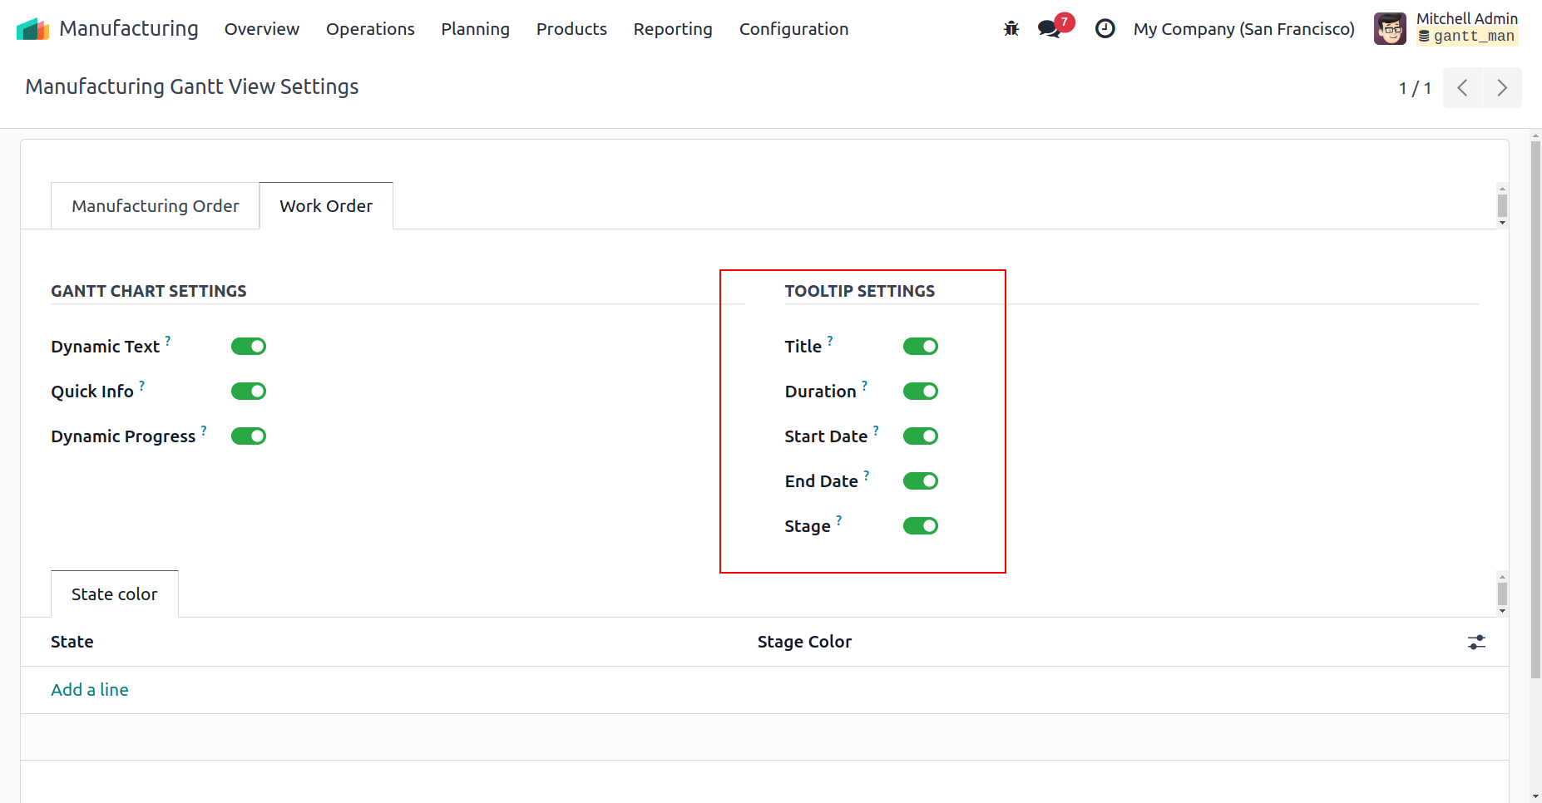The image size is (1542, 803).
Task: Open the chat messages icon
Action: 1049,29
